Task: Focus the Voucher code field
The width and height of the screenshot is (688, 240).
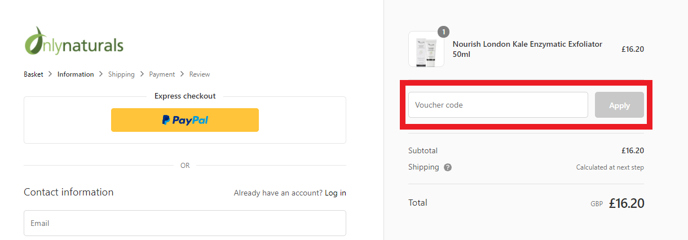Action: 498,105
